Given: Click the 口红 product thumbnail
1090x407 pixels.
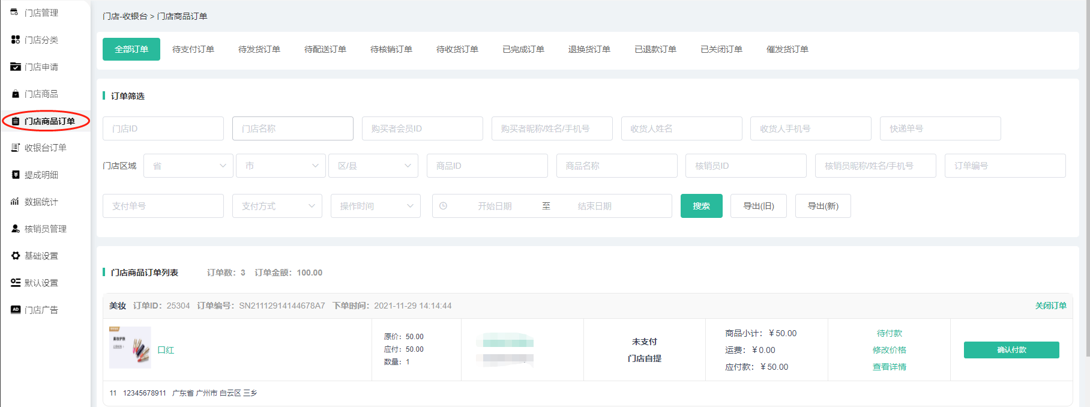Looking at the screenshot, I should click(x=130, y=348).
